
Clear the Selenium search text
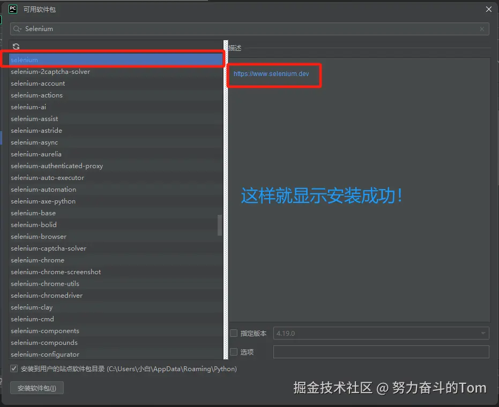click(482, 29)
